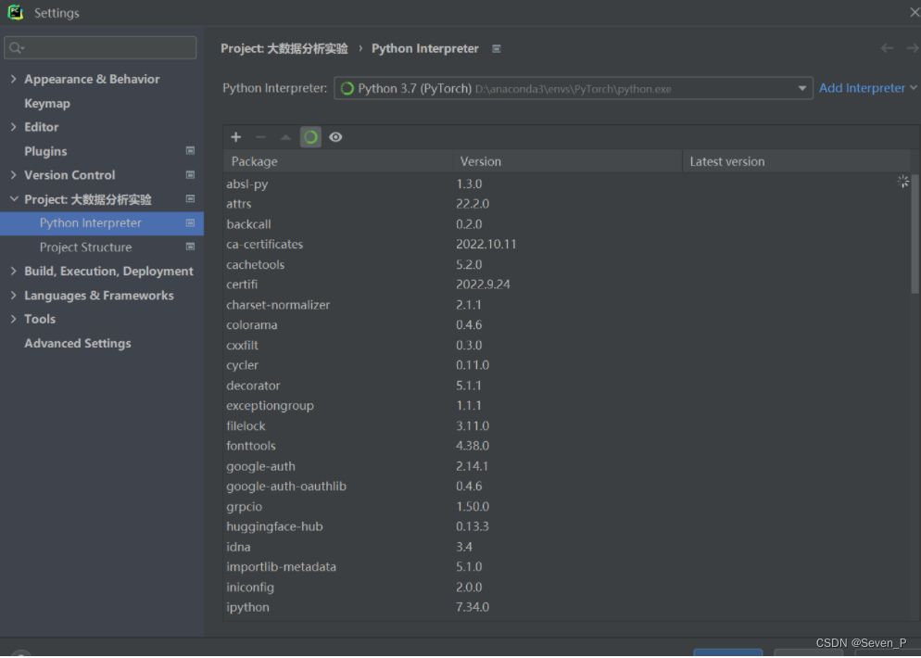Click the search magnifier icon

pyautogui.click(x=16, y=47)
